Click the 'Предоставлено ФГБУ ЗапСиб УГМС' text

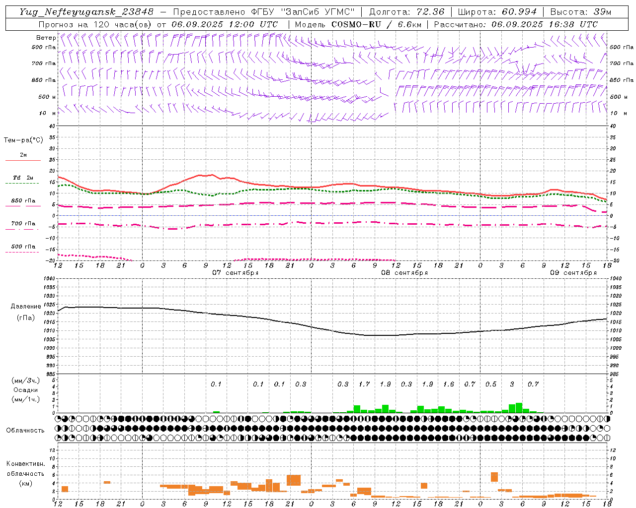(263, 12)
